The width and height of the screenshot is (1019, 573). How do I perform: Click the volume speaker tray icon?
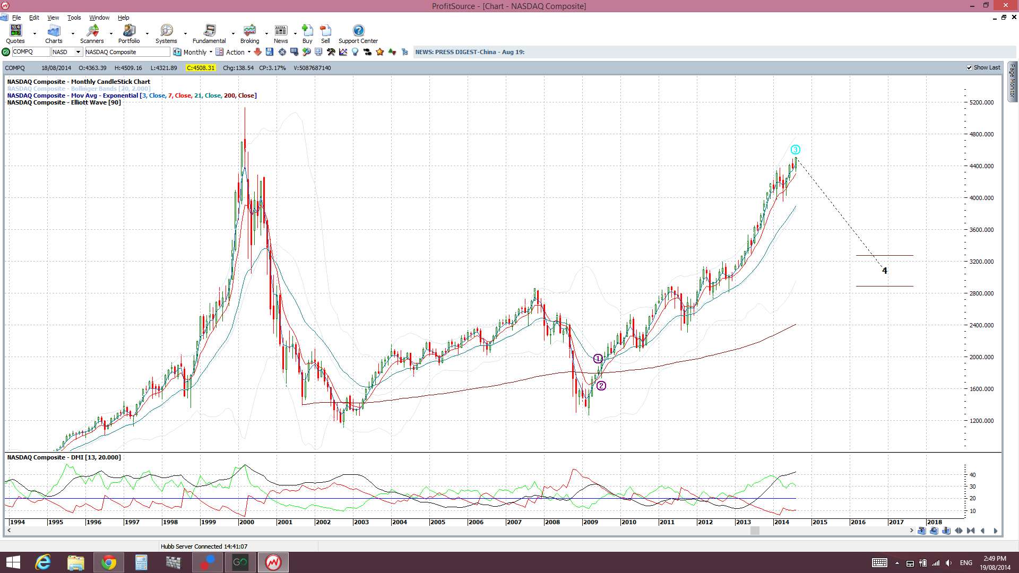coord(948,563)
